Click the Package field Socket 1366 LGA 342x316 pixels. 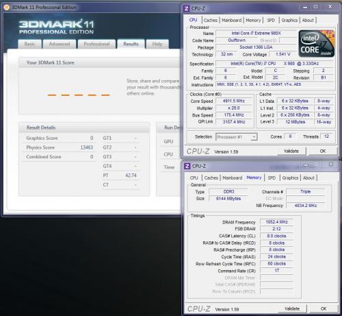pos(256,47)
